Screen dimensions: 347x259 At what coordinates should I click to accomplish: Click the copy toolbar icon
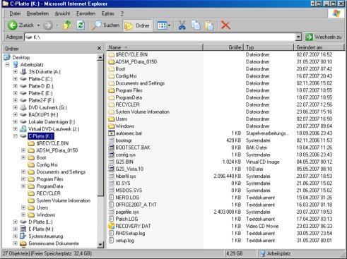tap(196, 25)
